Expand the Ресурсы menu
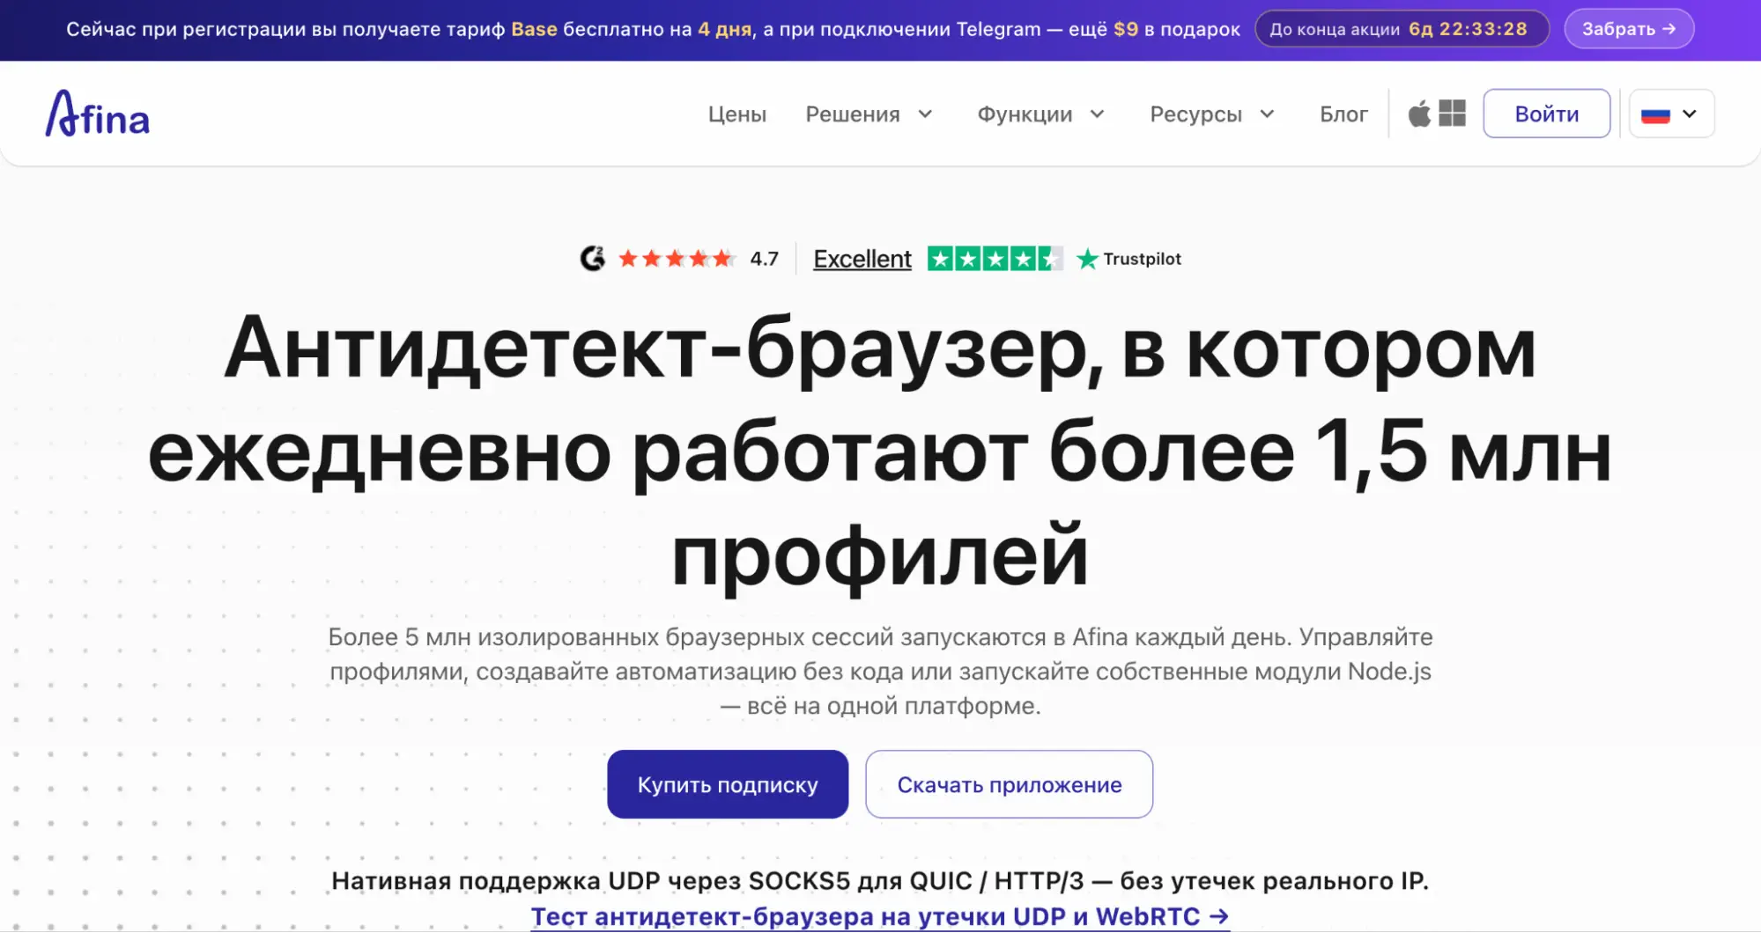This screenshot has width=1761, height=933. (1212, 114)
